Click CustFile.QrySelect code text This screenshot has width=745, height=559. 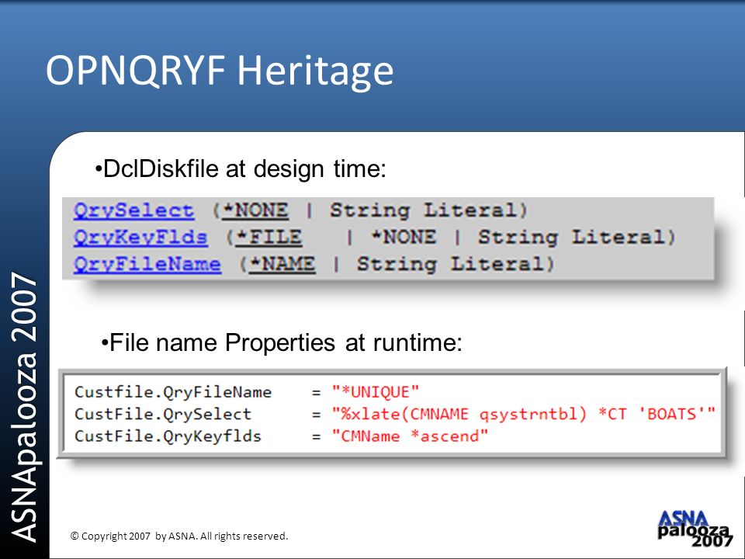click(x=163, y=414)
